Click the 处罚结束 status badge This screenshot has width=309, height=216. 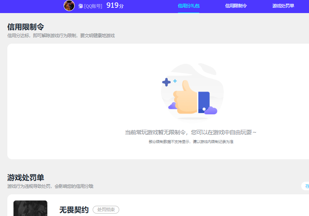[x=106, y=210]
